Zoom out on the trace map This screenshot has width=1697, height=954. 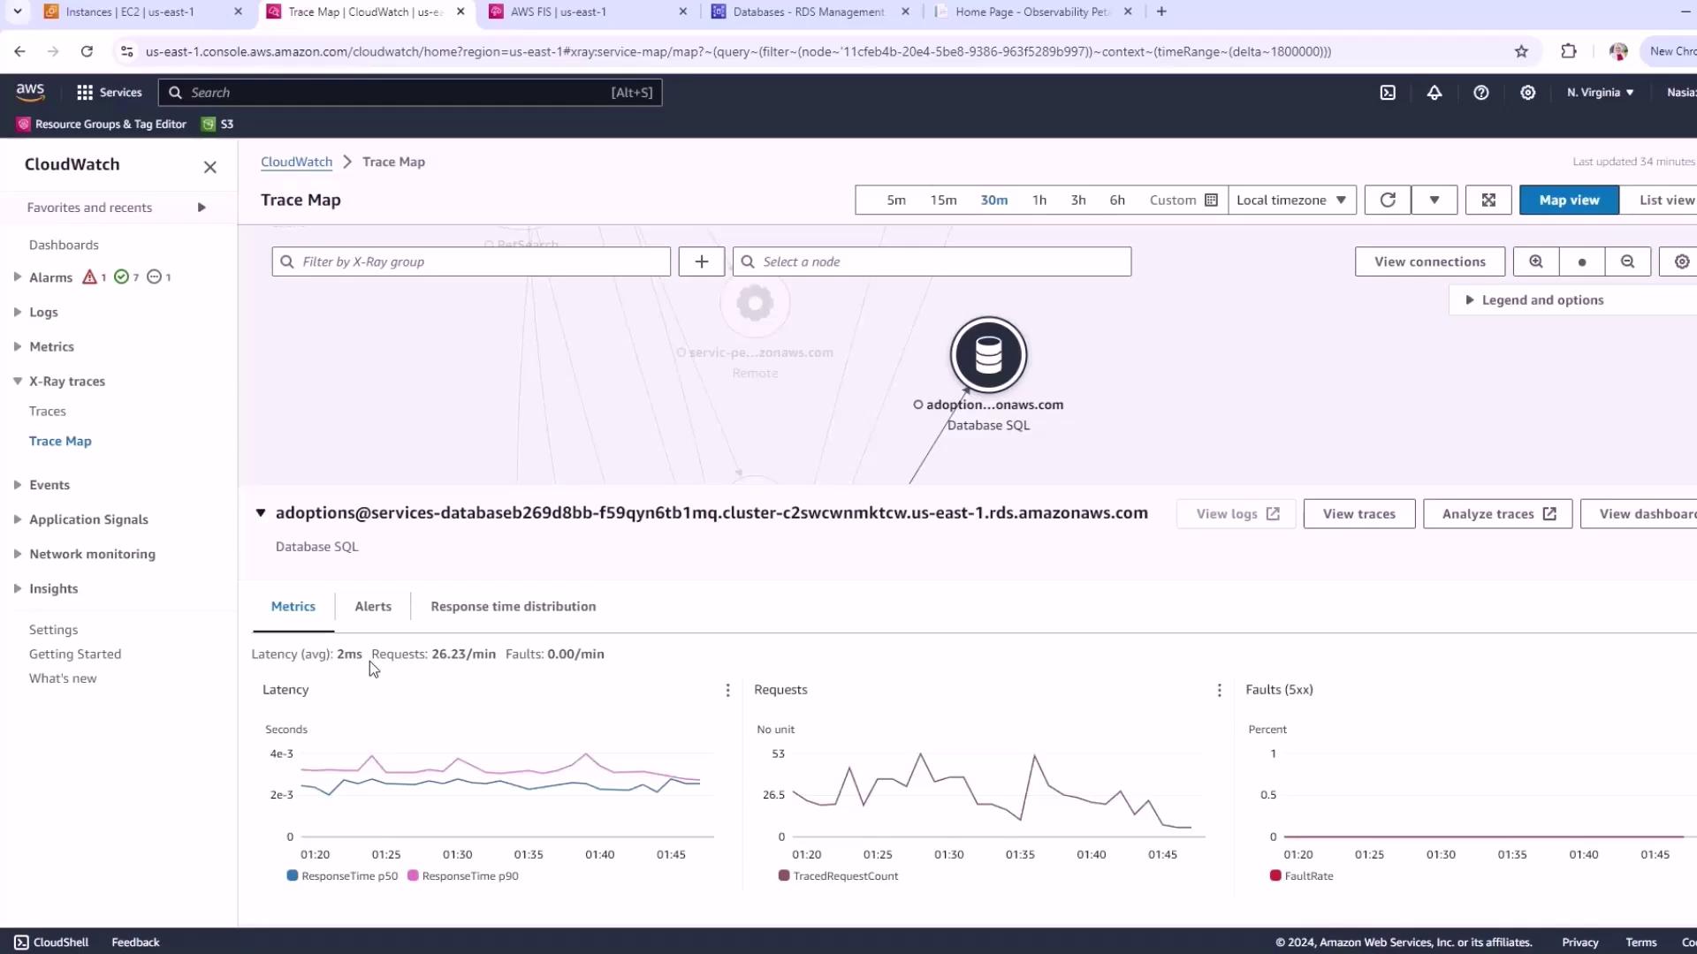(x=1627, y=261)
